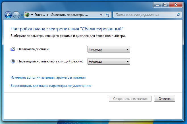Close the window with red X
This screenshot has width=187, height=124.
176,5
